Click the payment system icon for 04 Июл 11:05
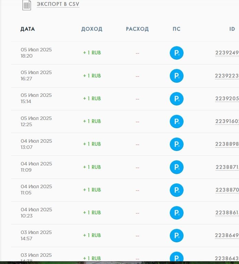Screen dimensions: 239x264 pos(177,190)
